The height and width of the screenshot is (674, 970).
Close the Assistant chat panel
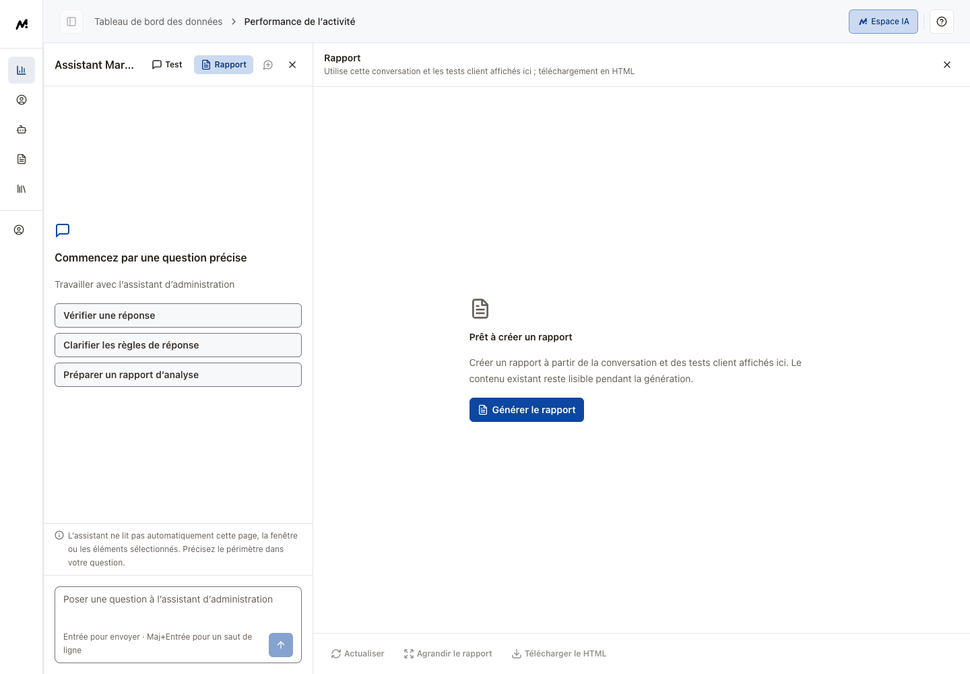pyautogui.click(x=292, y=65)
